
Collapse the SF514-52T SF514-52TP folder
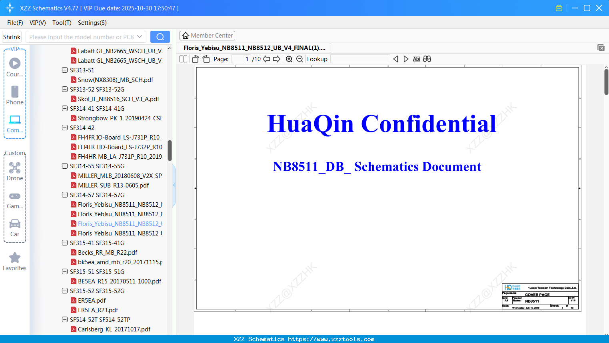tap(65, 319)
